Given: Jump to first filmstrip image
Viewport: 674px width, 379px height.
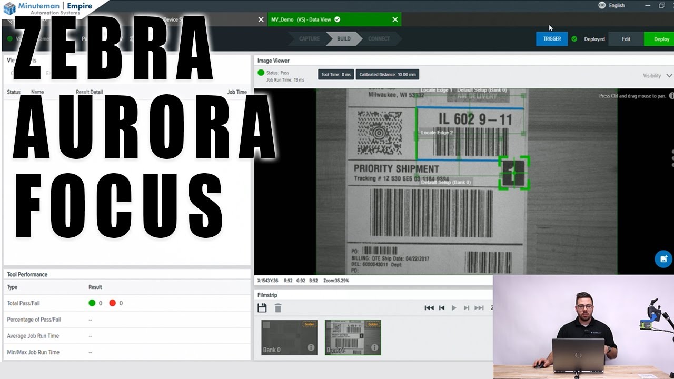Looking at the screenshot, I should (429, 308).
